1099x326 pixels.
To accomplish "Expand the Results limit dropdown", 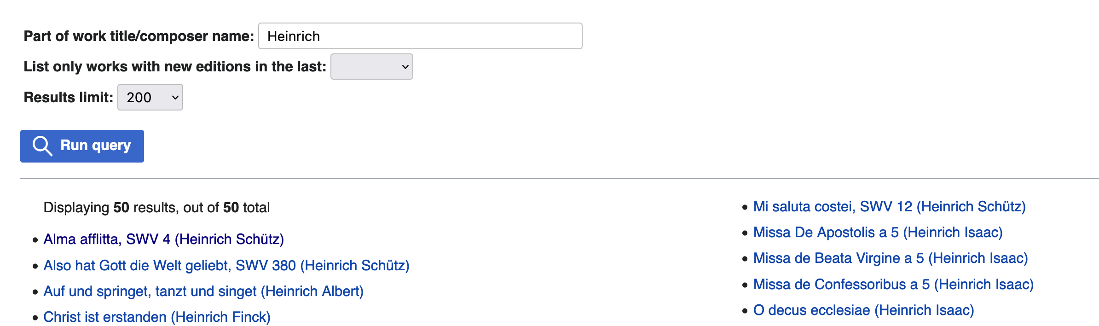I will tap(150, 98).
